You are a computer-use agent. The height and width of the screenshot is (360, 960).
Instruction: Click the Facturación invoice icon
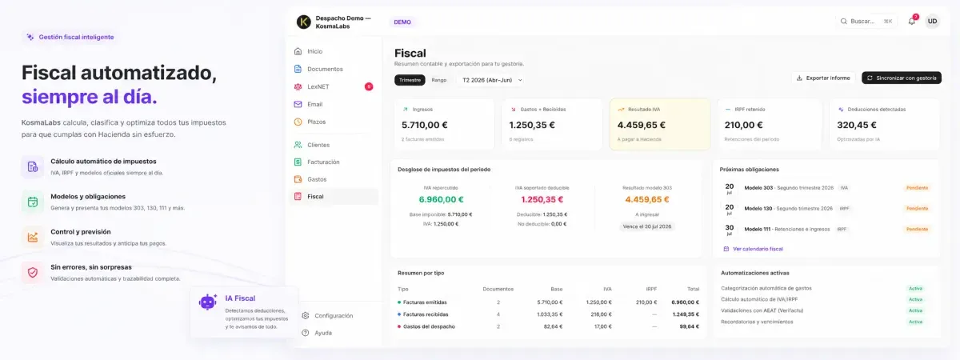(298, 162)
